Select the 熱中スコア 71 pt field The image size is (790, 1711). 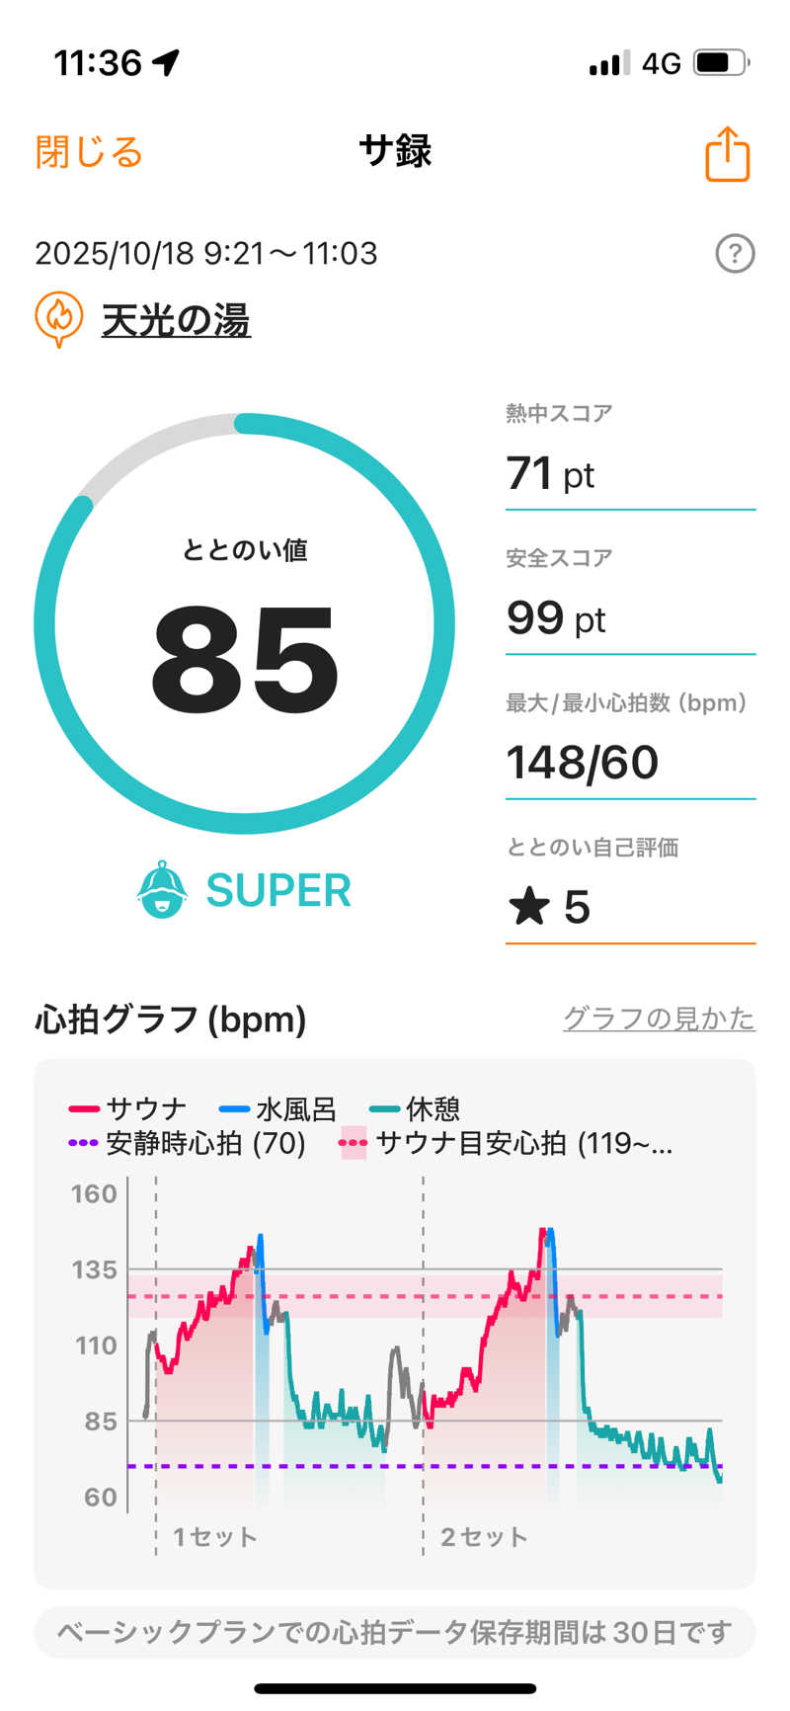[630, 472]
